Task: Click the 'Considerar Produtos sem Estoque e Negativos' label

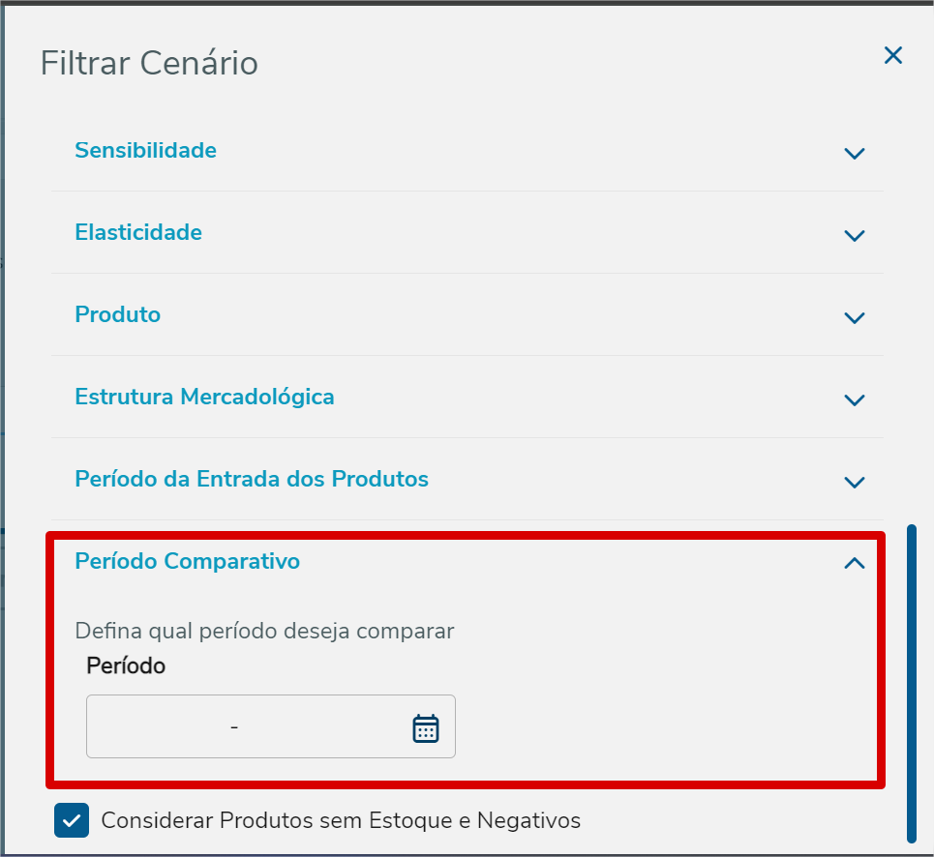Action: click(x=341, y=820)
